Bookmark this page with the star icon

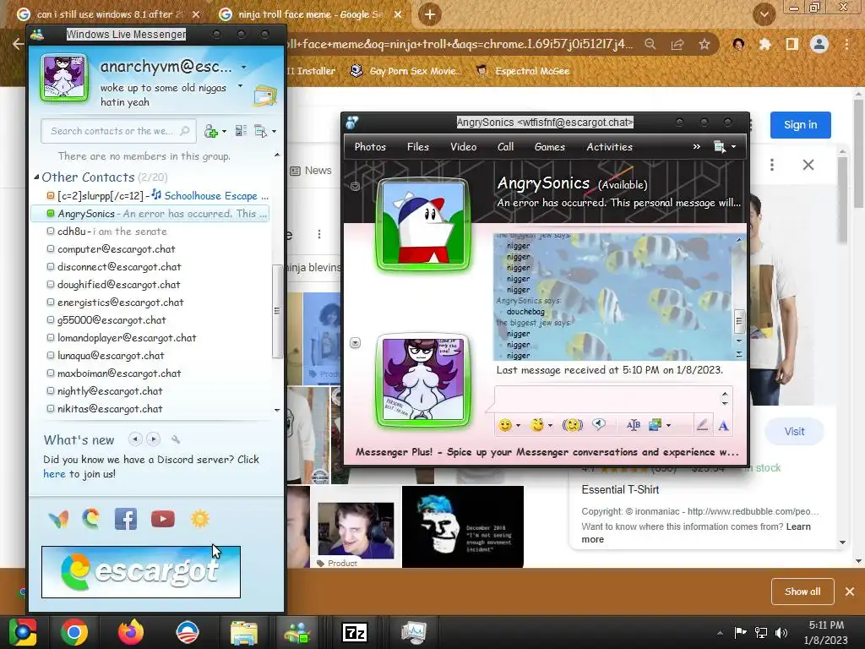(704, 44)
